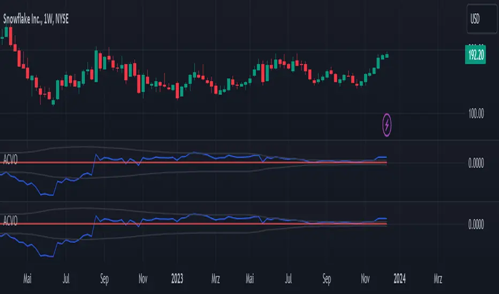
Task: Click the 2023 label on time axis
Action: (x=177, y=278)
